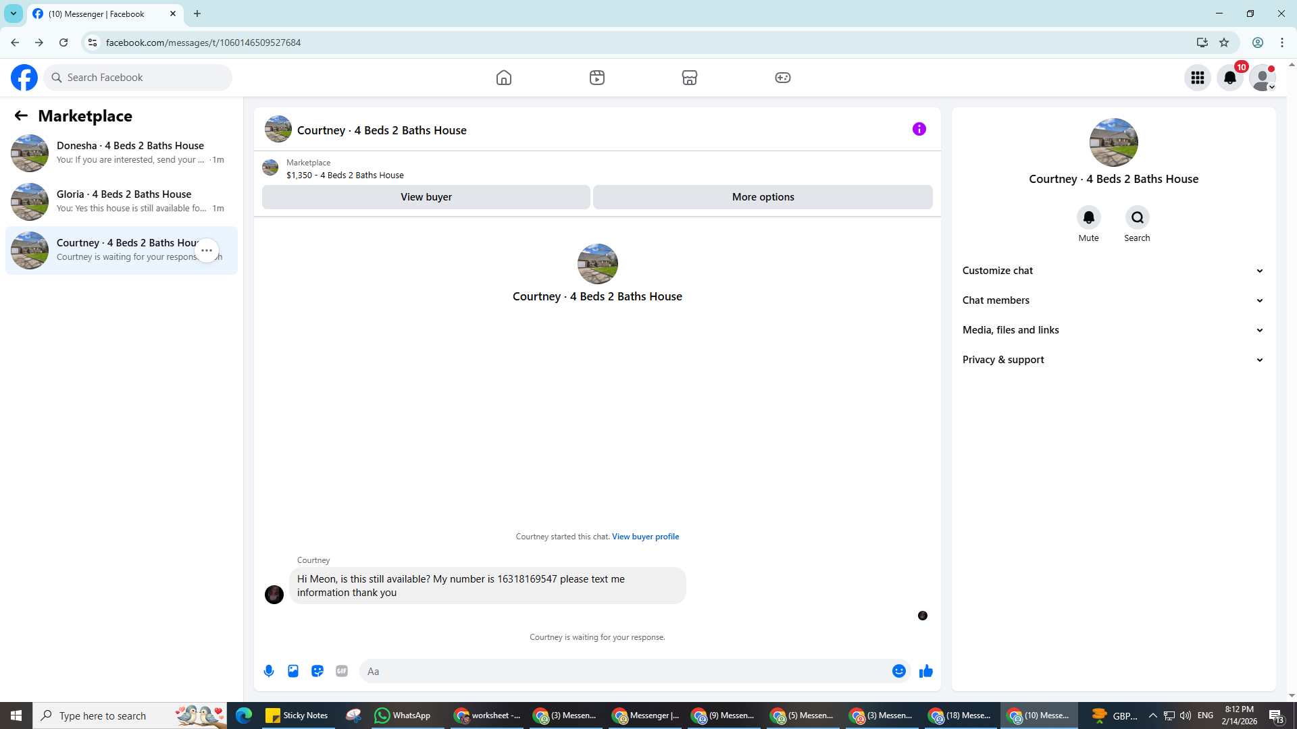
Task: Expand Media, files and links section
Action: [1113, 330]
